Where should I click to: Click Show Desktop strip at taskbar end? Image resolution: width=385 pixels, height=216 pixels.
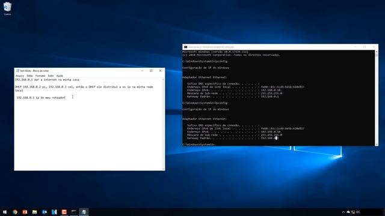point(384,212)
